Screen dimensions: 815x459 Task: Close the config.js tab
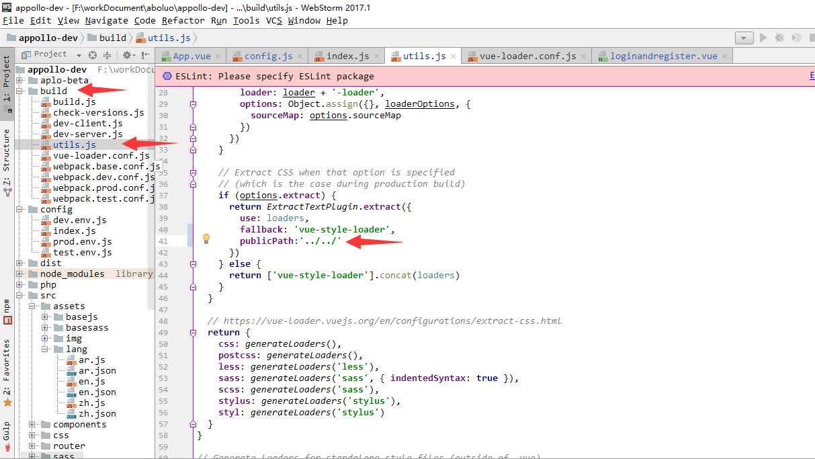tap(300, 56)
